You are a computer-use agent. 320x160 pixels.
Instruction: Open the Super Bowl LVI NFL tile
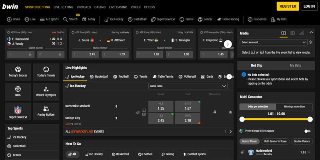(18, 112)
